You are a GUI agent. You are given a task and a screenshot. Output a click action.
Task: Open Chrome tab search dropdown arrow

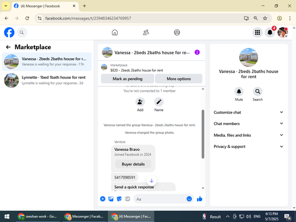point(6,6)
